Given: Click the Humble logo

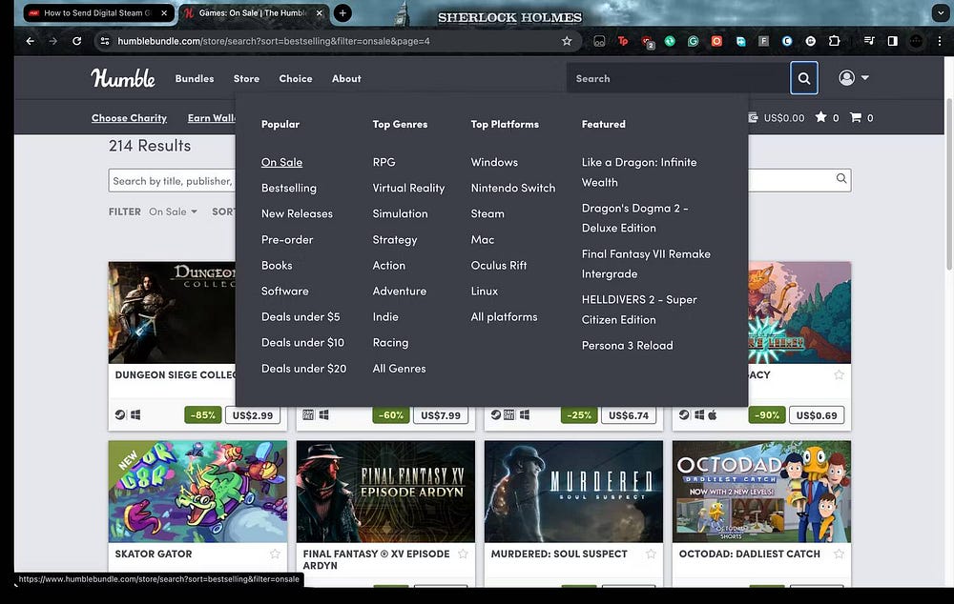Looking at the screenshot, I should [x=122, y=78].
